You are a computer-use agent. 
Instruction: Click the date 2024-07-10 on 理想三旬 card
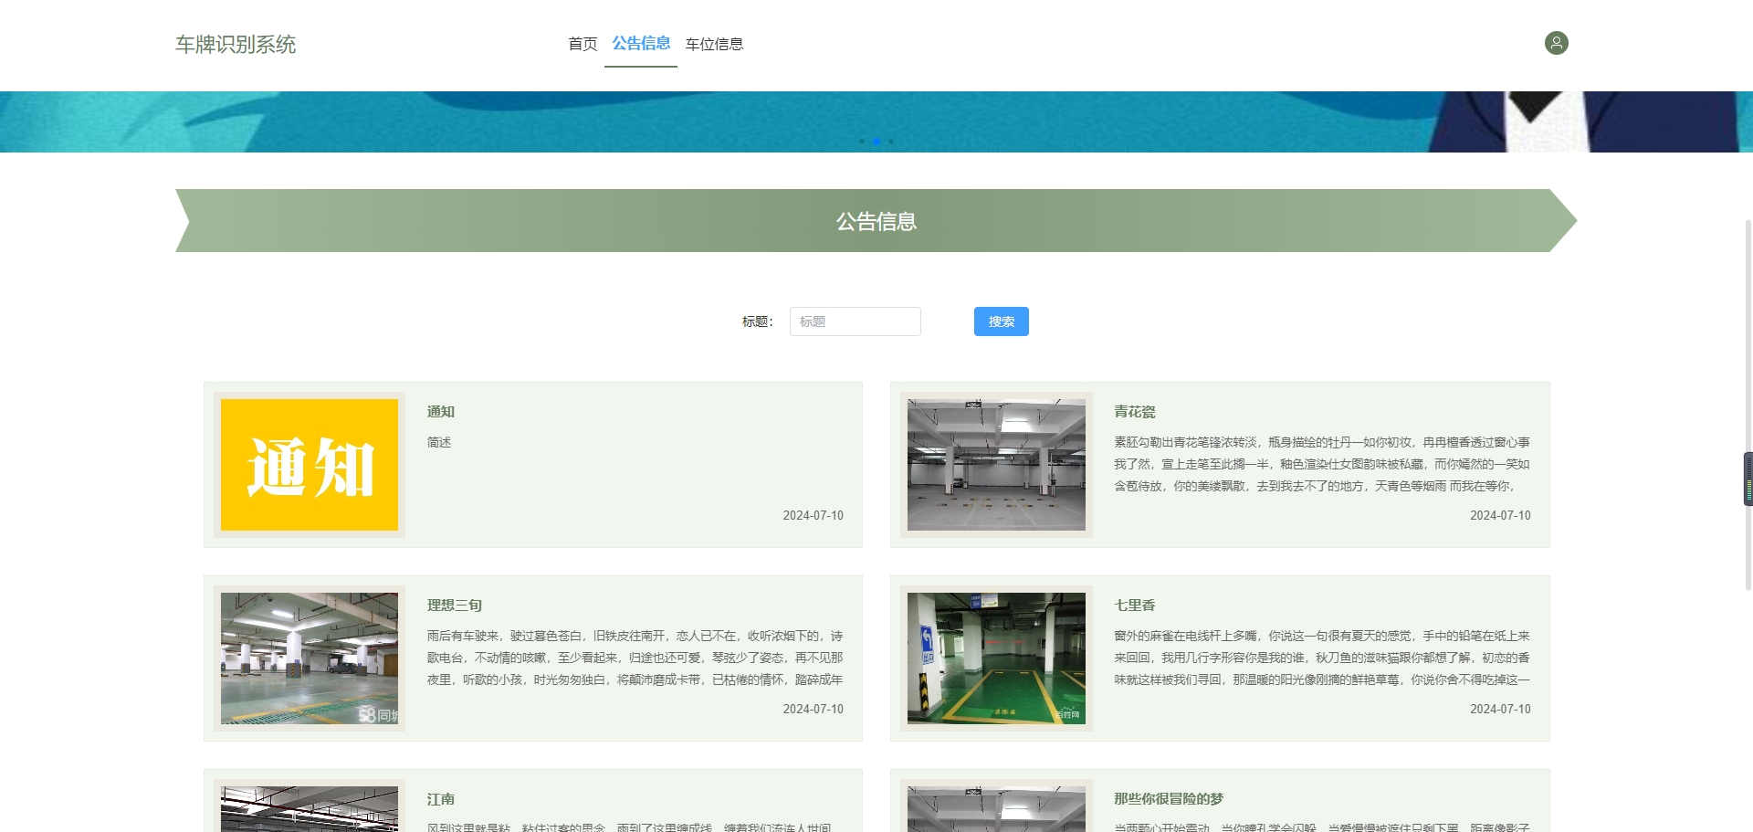coord(814,709)
